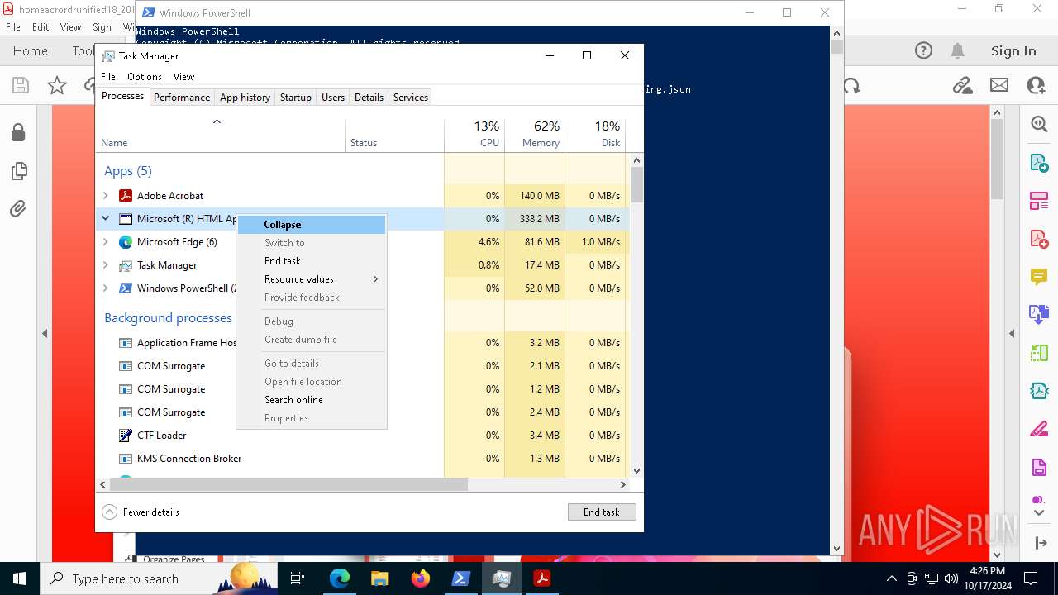Switch to the Users tab
Screen dimensions: 1058x595
coord(333,98)
